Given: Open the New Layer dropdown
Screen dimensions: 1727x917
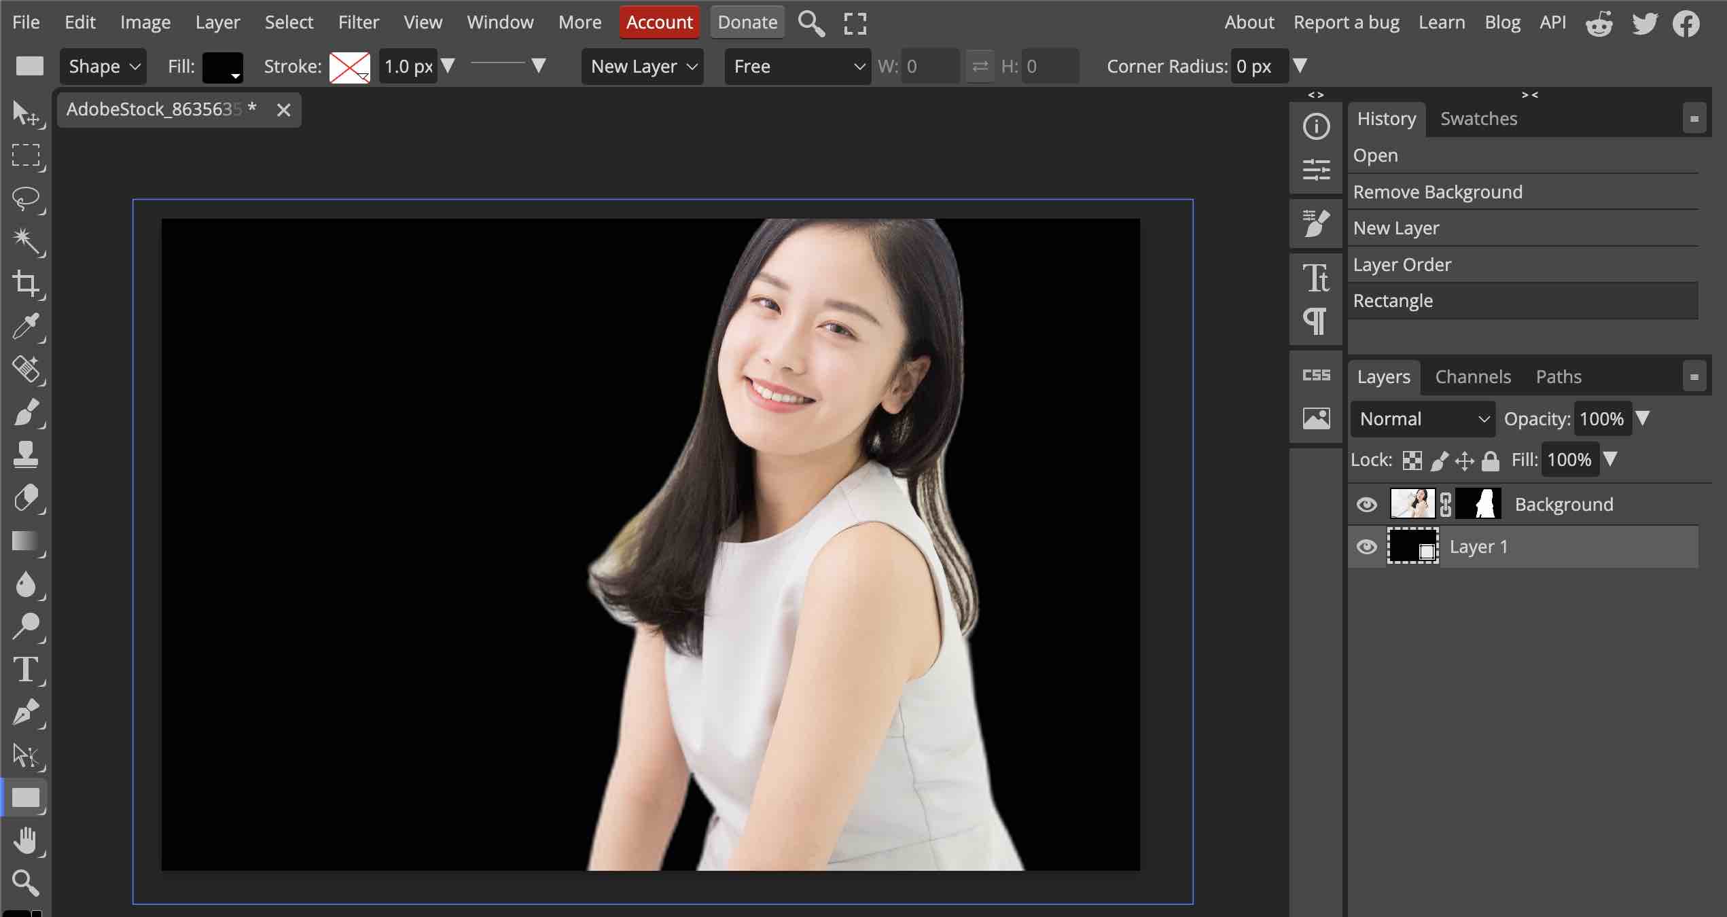Looking at the screenshot, I should pyautogui.click(x=643, y=67).
